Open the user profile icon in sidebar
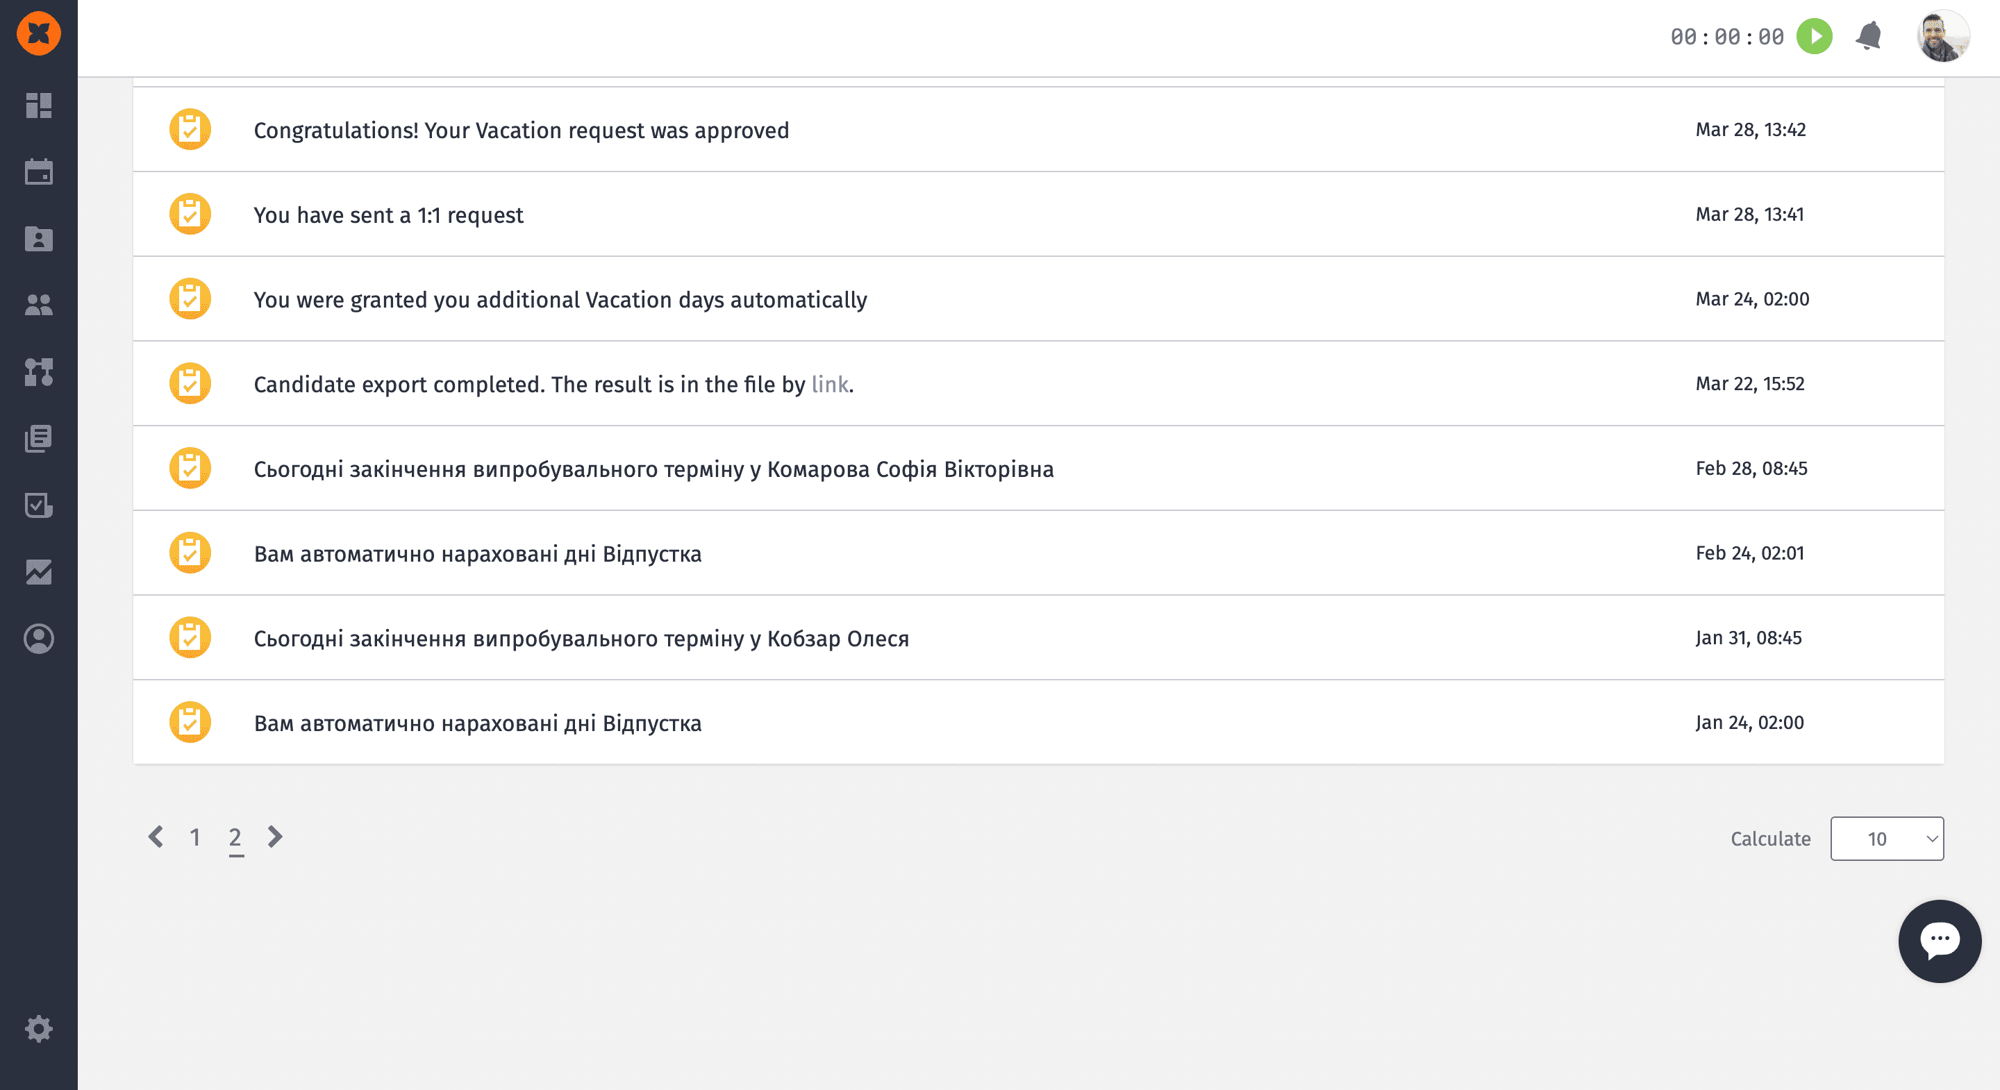This screenshot has height=1090, width=2000. 39,639
